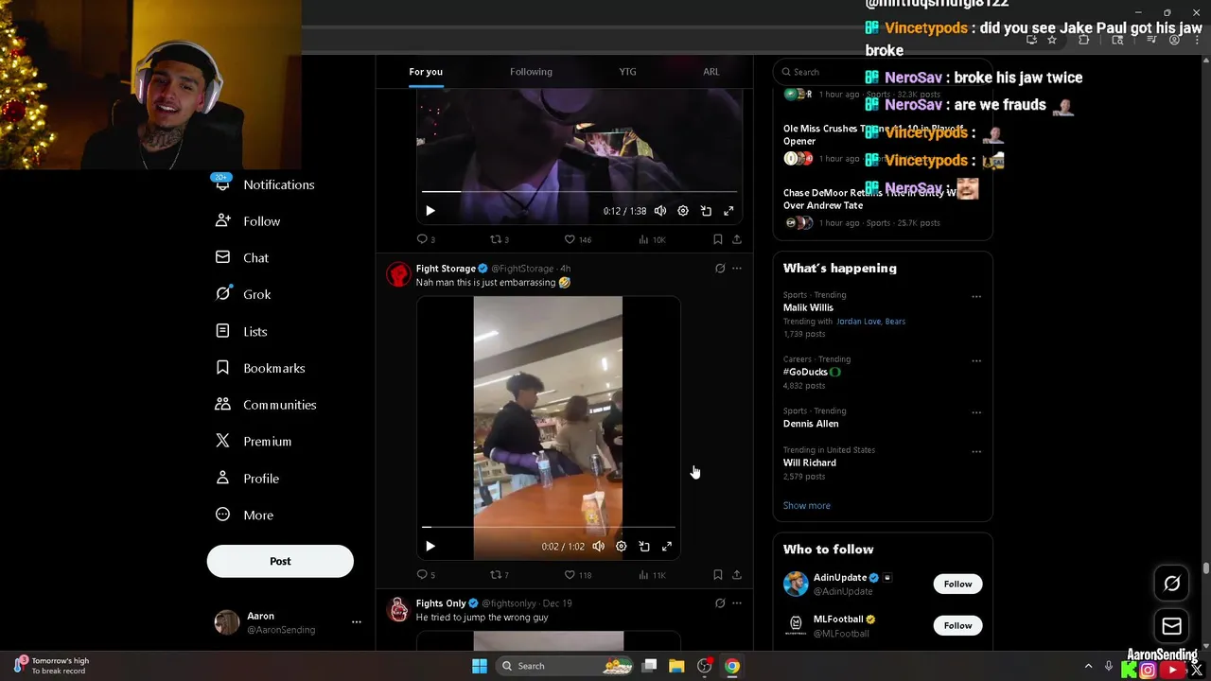Viewport: 1211px width, 681px height.
Task: Switch to the ARL tab
Action: (711, 72)
